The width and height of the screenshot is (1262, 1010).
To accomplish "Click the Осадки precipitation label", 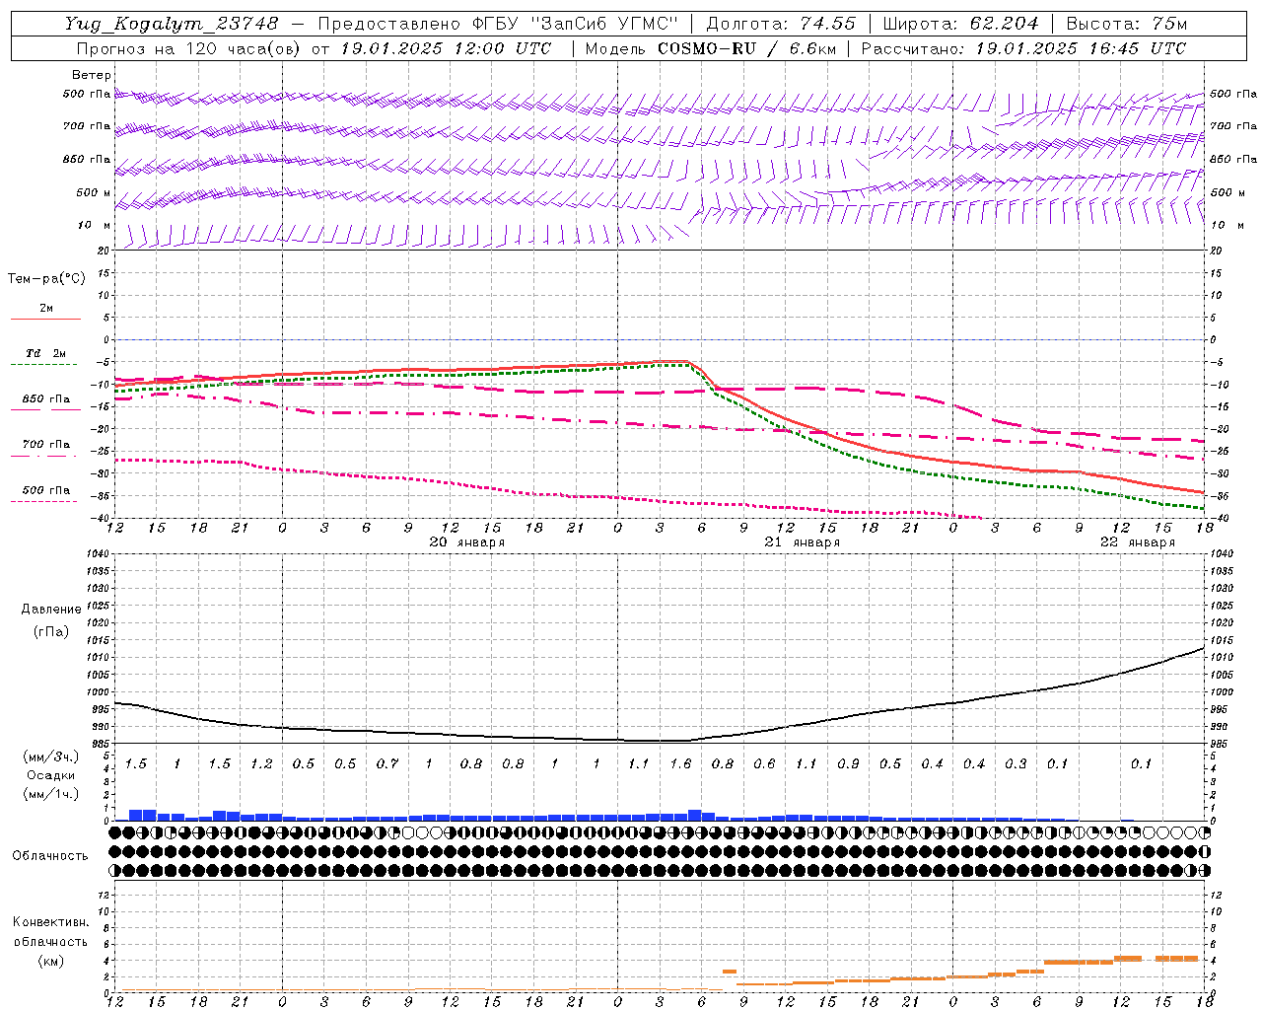I will pos(50,775).
